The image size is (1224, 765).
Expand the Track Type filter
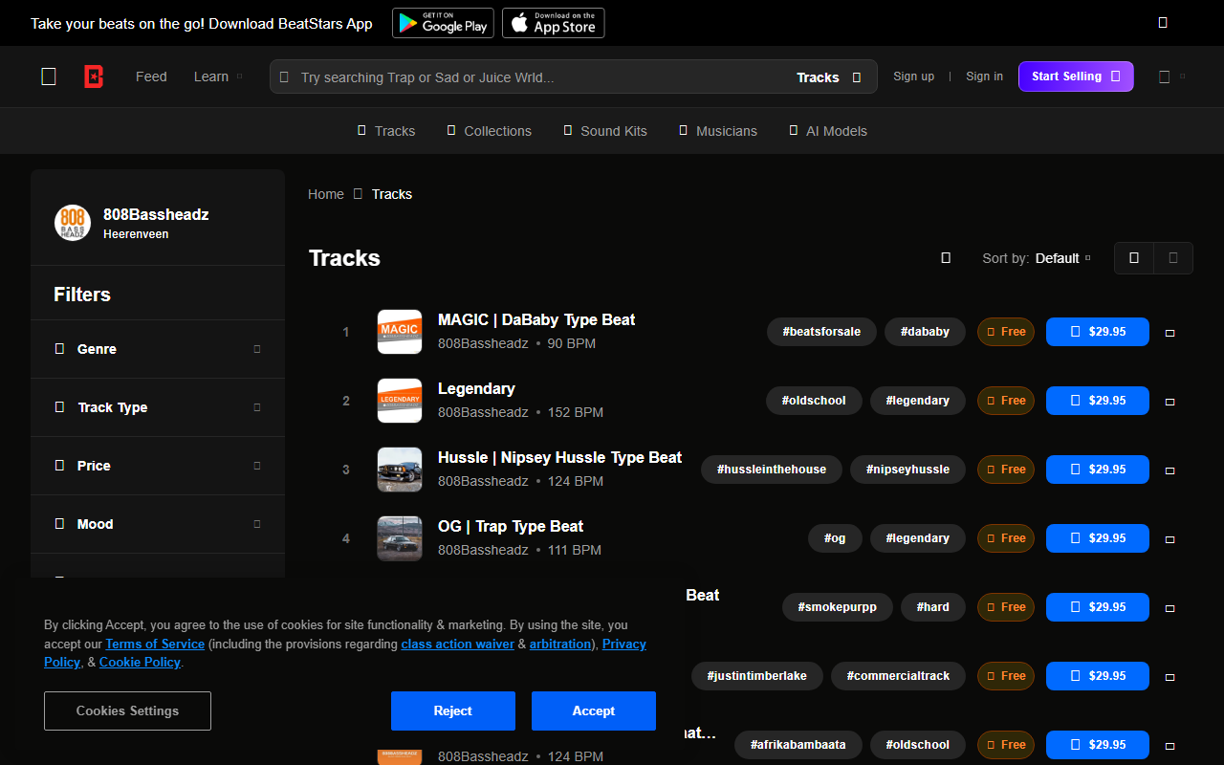click(x=158, y=407)
